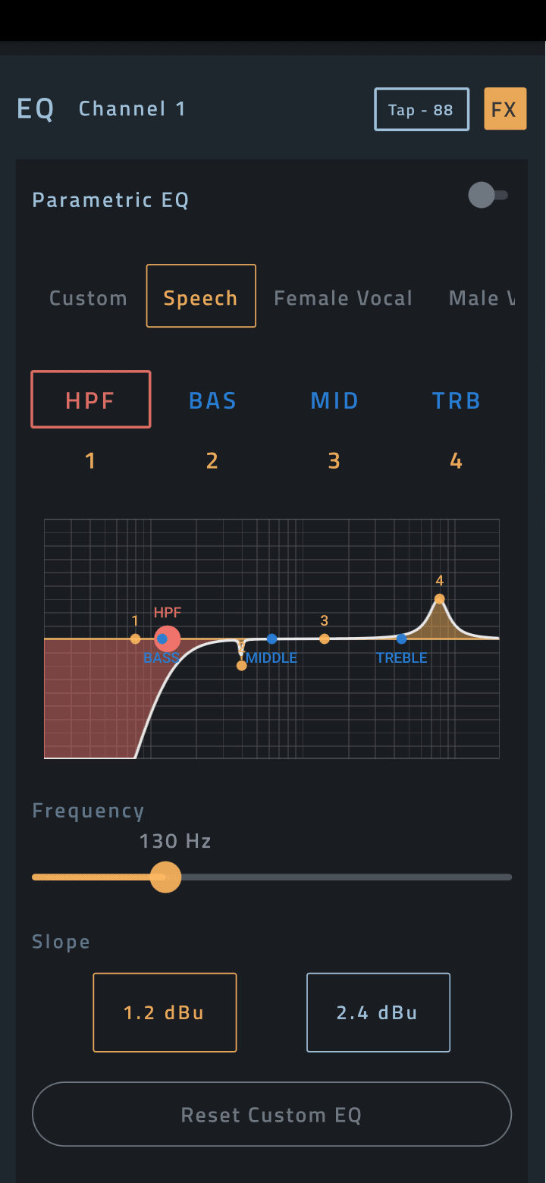Set slope to 2.4 dBu
This screenshot has width=546, height=1183.
tap(378, 1012)
